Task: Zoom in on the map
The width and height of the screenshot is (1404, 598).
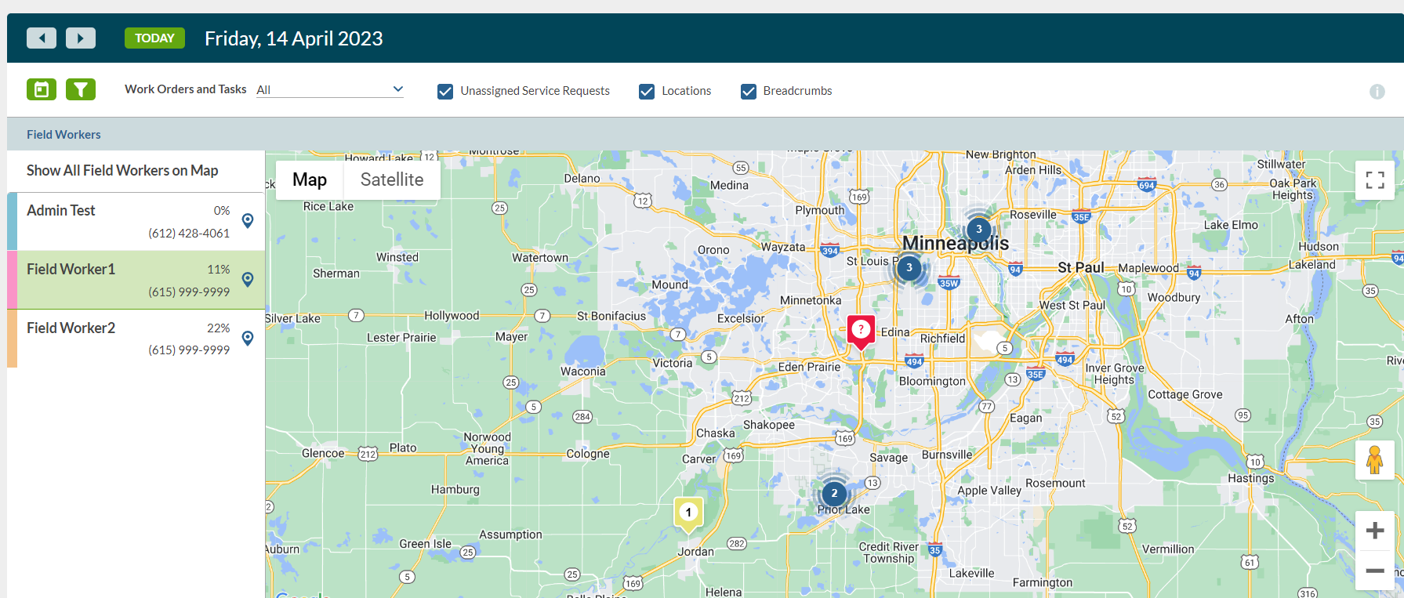Action: [1374, 531]
